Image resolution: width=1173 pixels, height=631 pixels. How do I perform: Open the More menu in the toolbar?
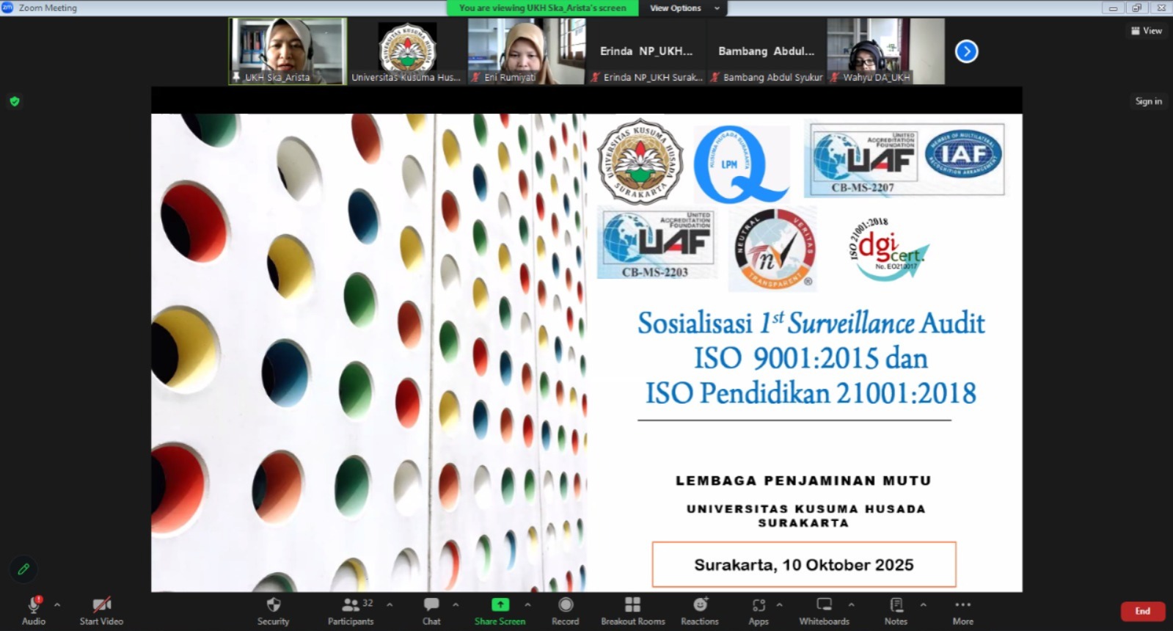[962, 610]
